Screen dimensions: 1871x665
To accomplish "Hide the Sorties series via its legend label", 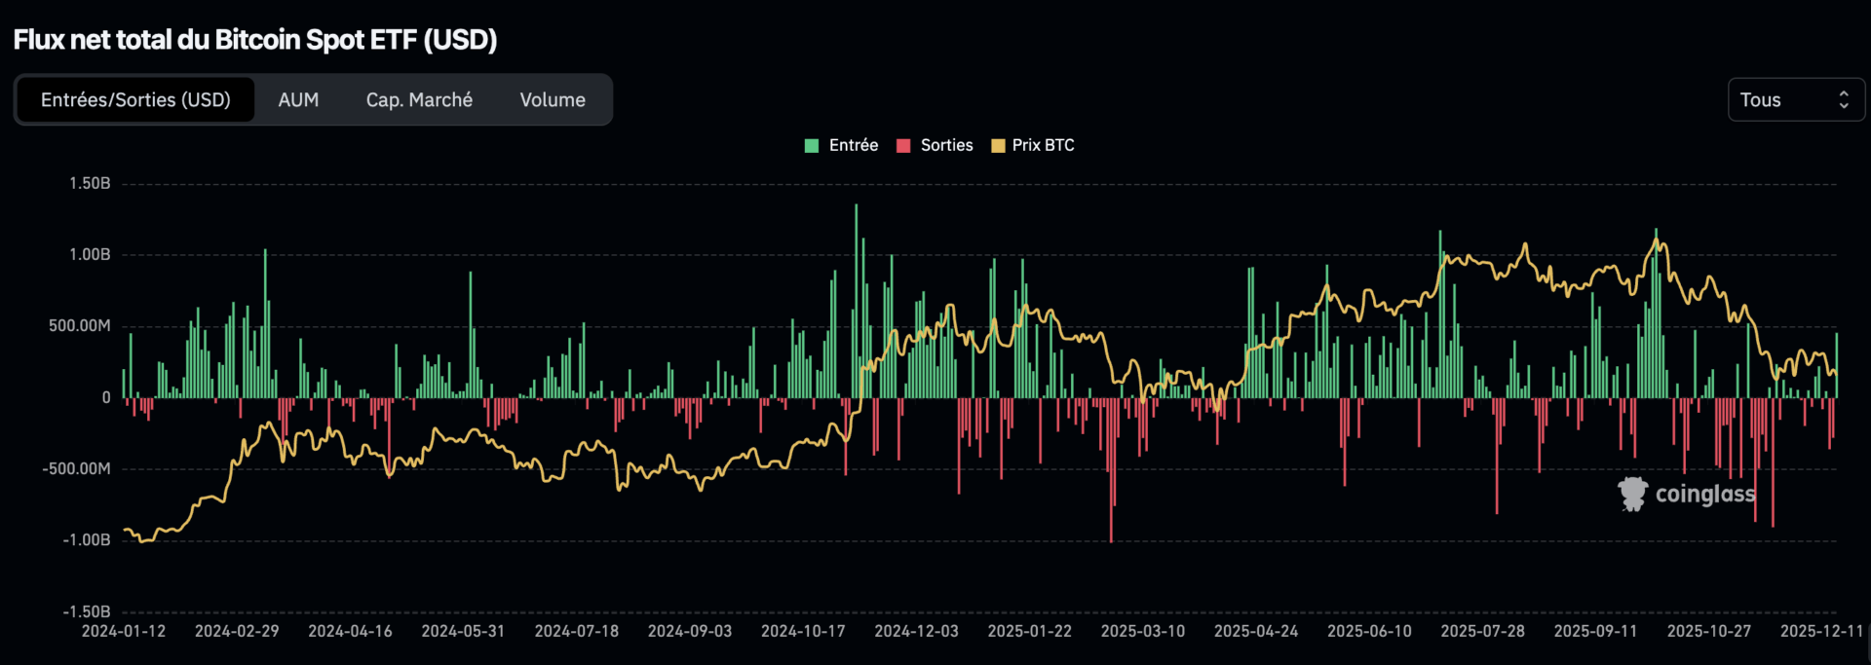I will click(946, 145).
